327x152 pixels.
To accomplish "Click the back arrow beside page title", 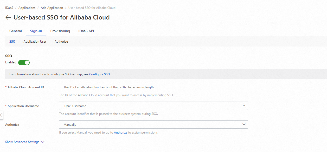I will coord(8,18).
